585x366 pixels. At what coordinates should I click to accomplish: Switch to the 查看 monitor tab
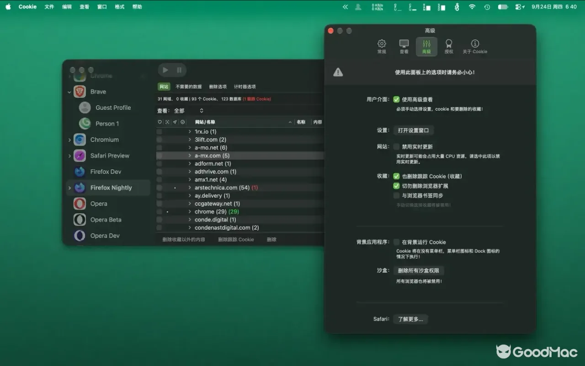pyautogui.click(x=404, y=47)
